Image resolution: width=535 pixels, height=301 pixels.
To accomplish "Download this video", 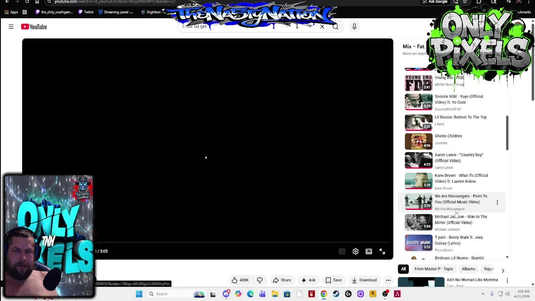I will pos(364,280).
